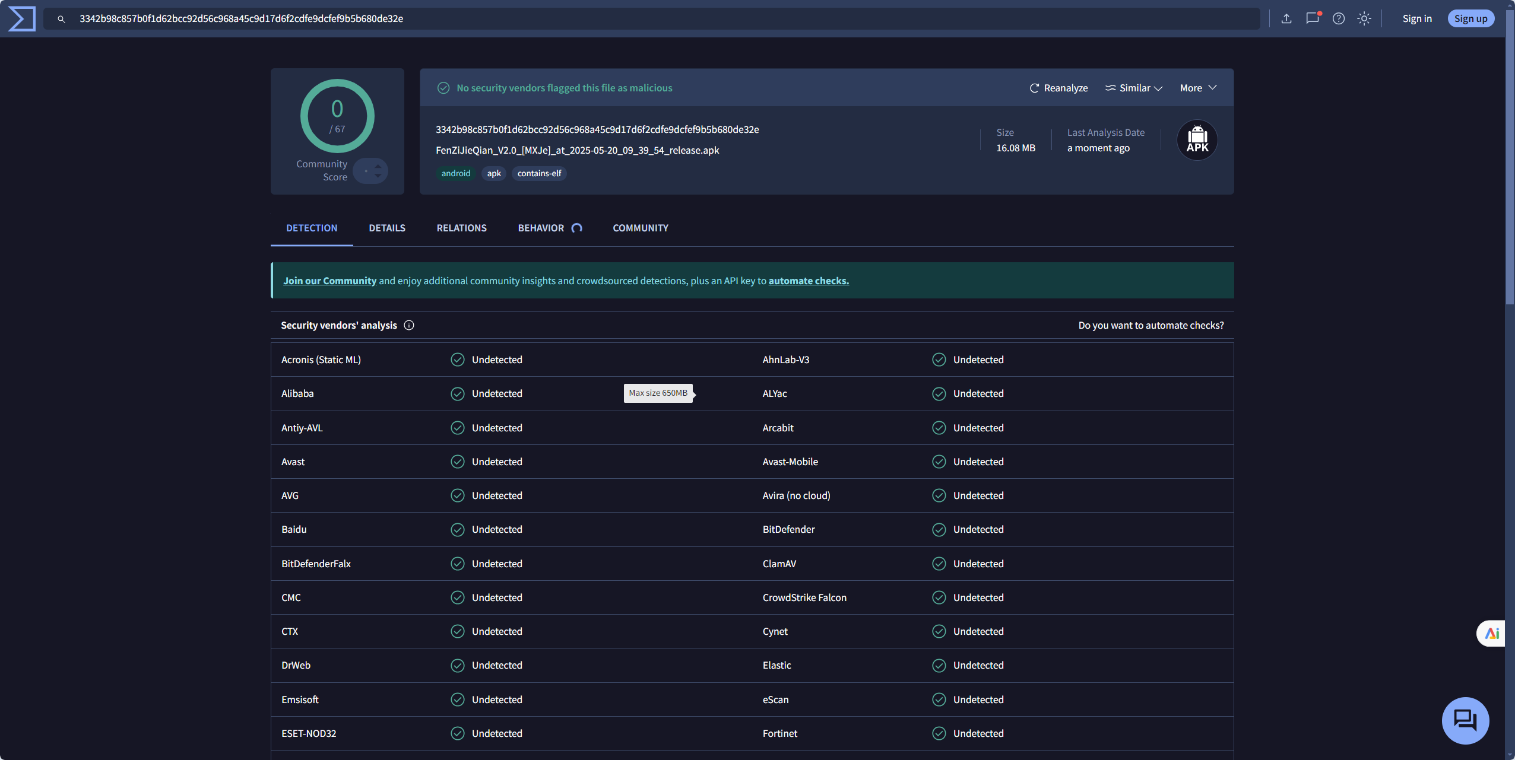Open the AI assistant side tab
The height and width of the screenshot is (760, 1515).
tap(1491, 634)
